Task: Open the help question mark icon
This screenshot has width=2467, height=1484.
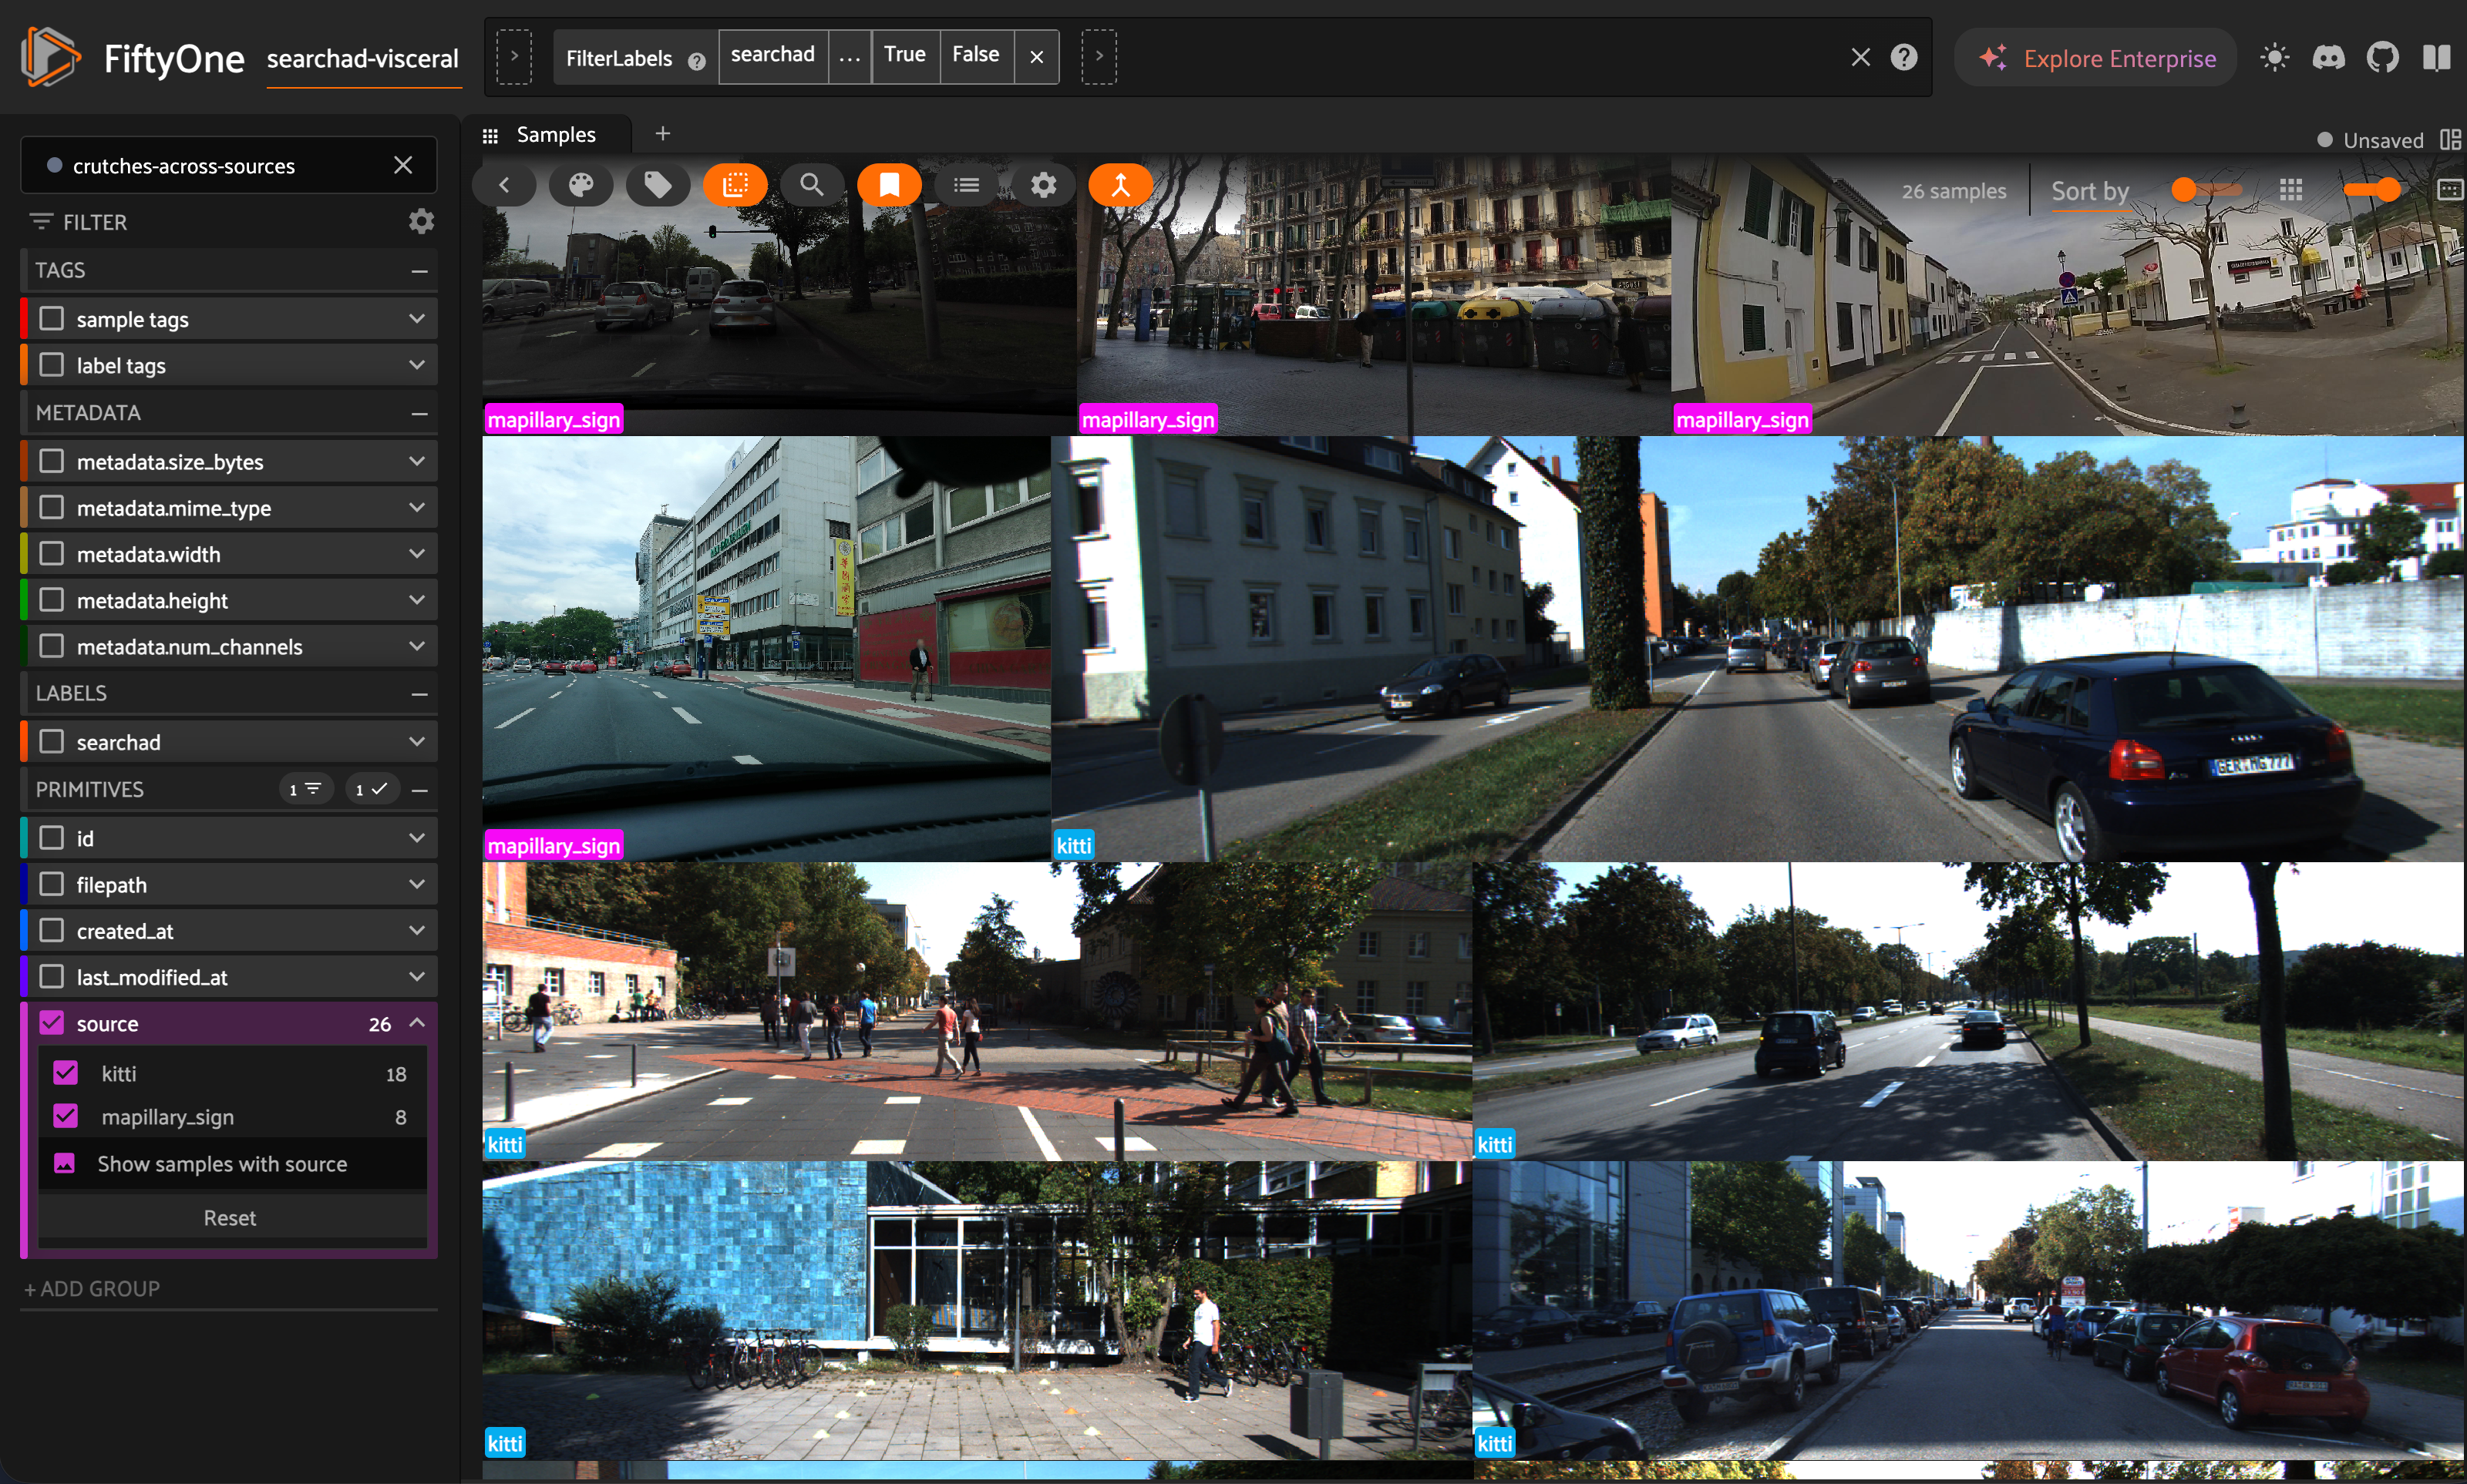Action: click(x=1903, y=57)
